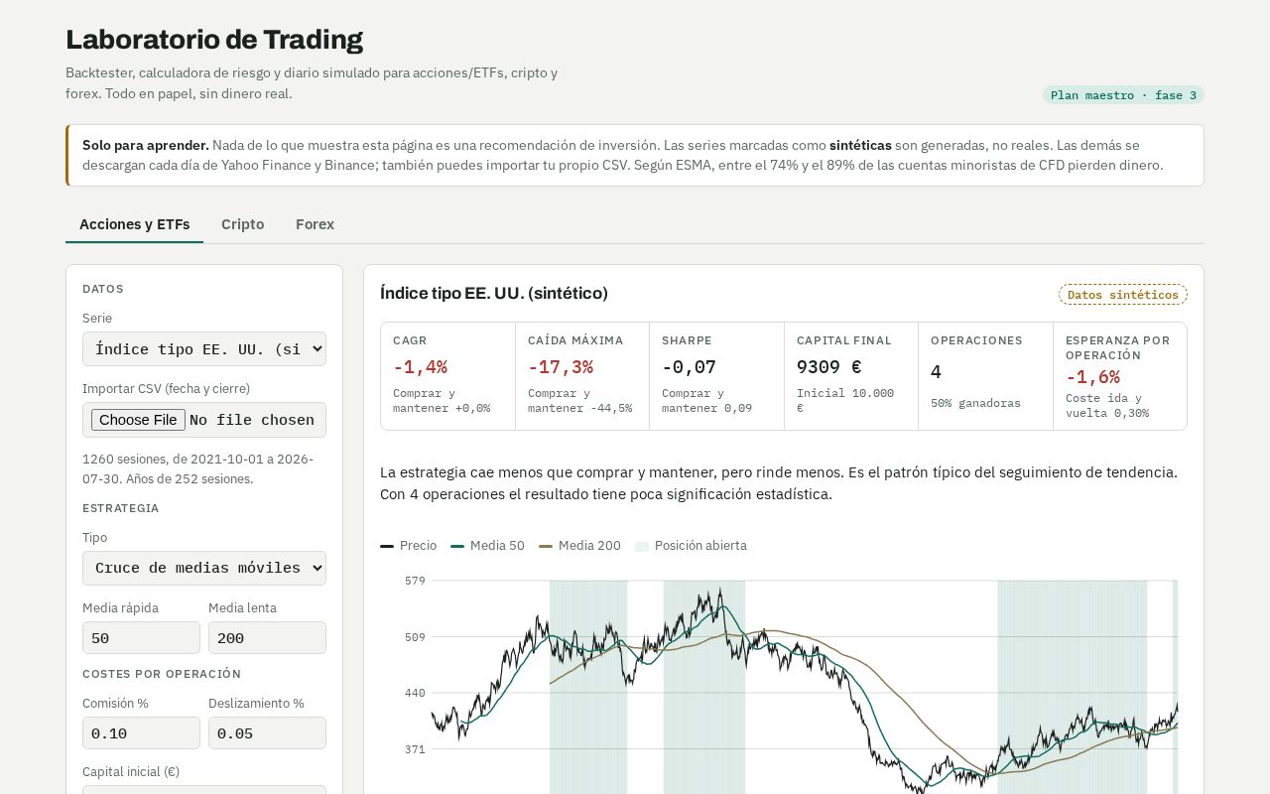Click the Media rápida input field

coord(141,638)
